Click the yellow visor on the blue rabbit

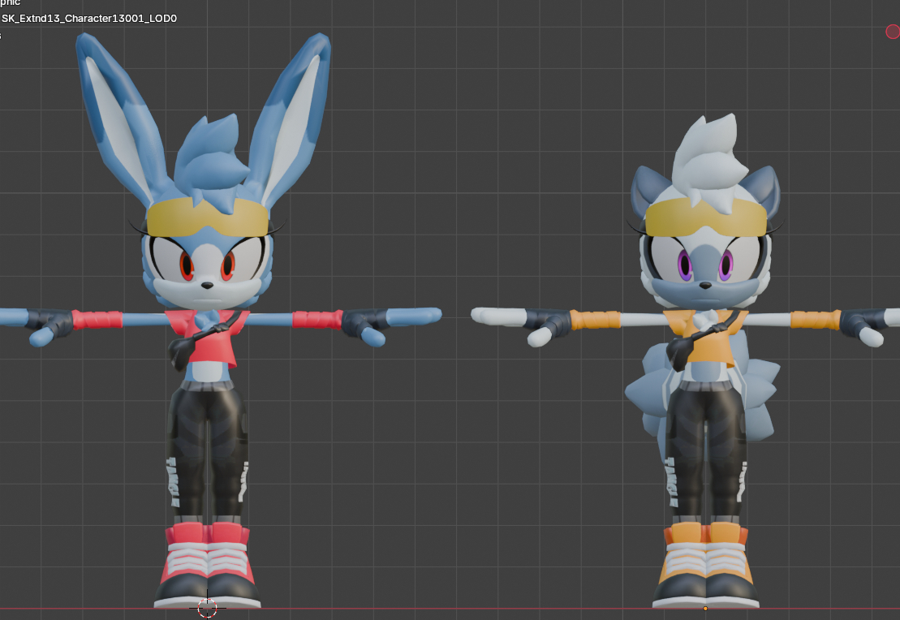[x=207, y=217]
